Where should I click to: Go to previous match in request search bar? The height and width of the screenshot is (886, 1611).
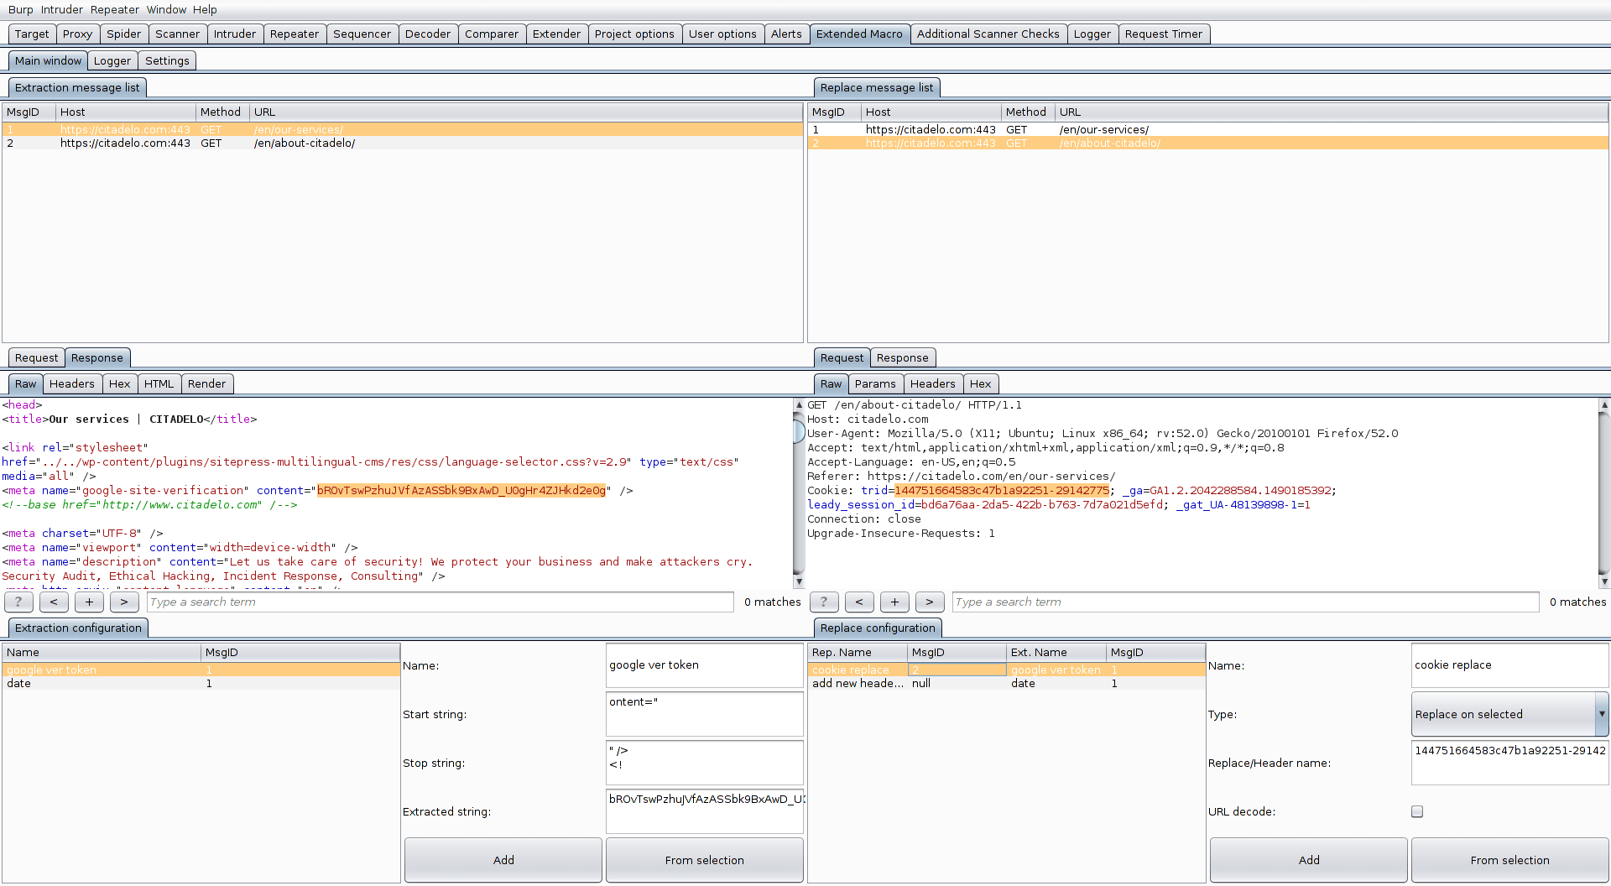point(859,602)
